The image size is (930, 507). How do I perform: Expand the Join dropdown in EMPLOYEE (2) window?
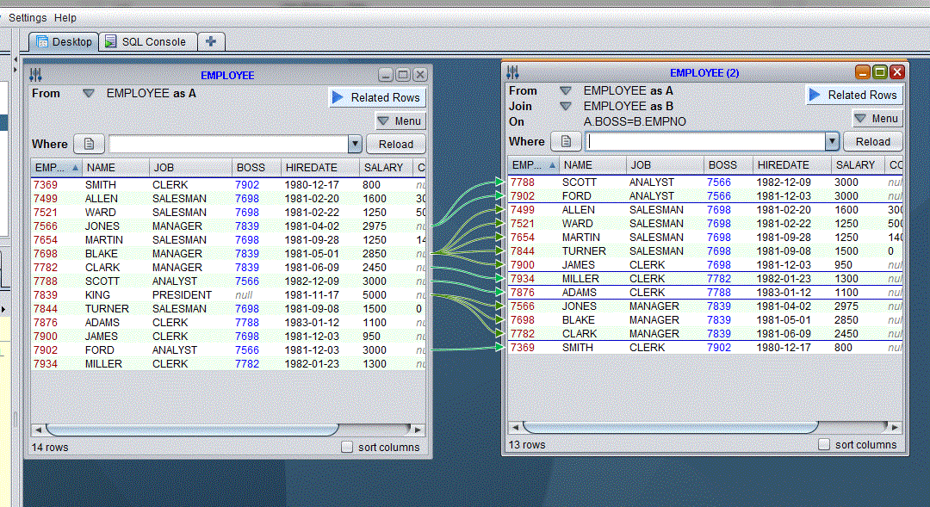click(x=565, y=106)
